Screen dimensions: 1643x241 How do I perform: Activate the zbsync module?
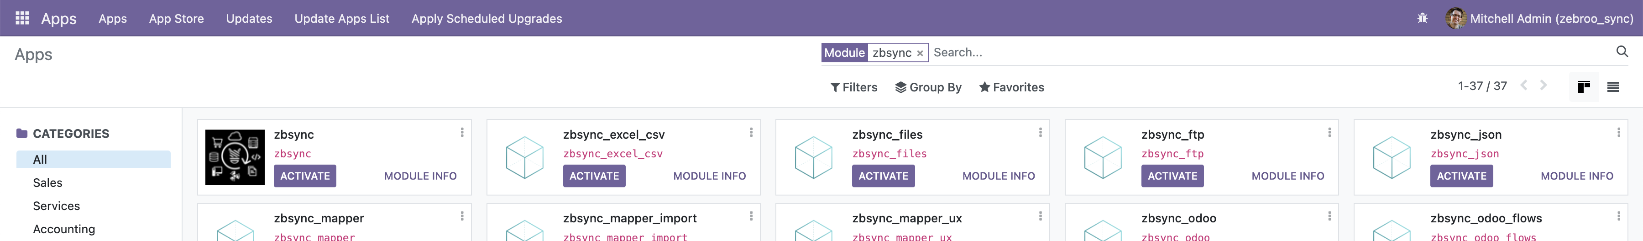point(305,176)
